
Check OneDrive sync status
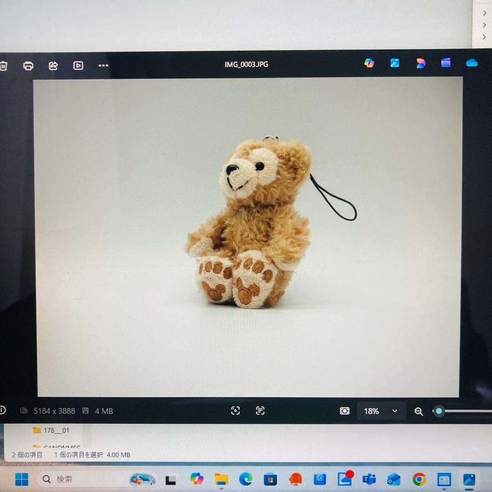tap(471, 64)
